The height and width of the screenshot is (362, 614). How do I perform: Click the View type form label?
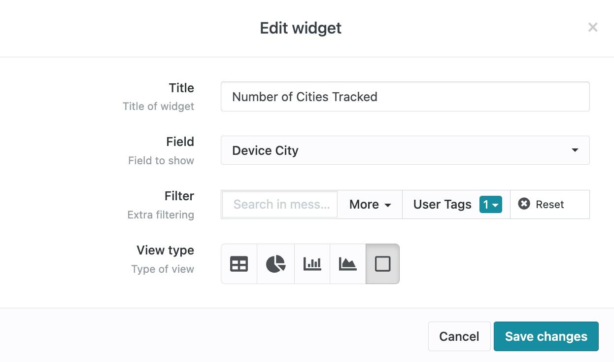click(165, 250)
